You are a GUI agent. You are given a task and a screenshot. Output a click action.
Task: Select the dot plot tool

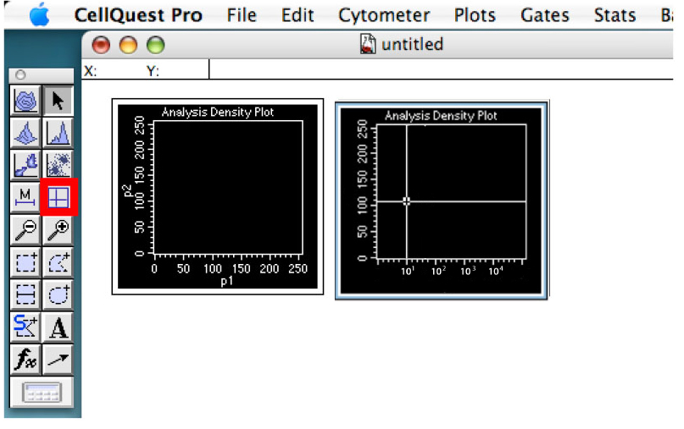click(x=58, y=165)
